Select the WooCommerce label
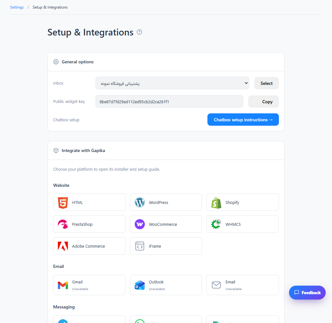 pyautogui.click(x=163, y=224)
